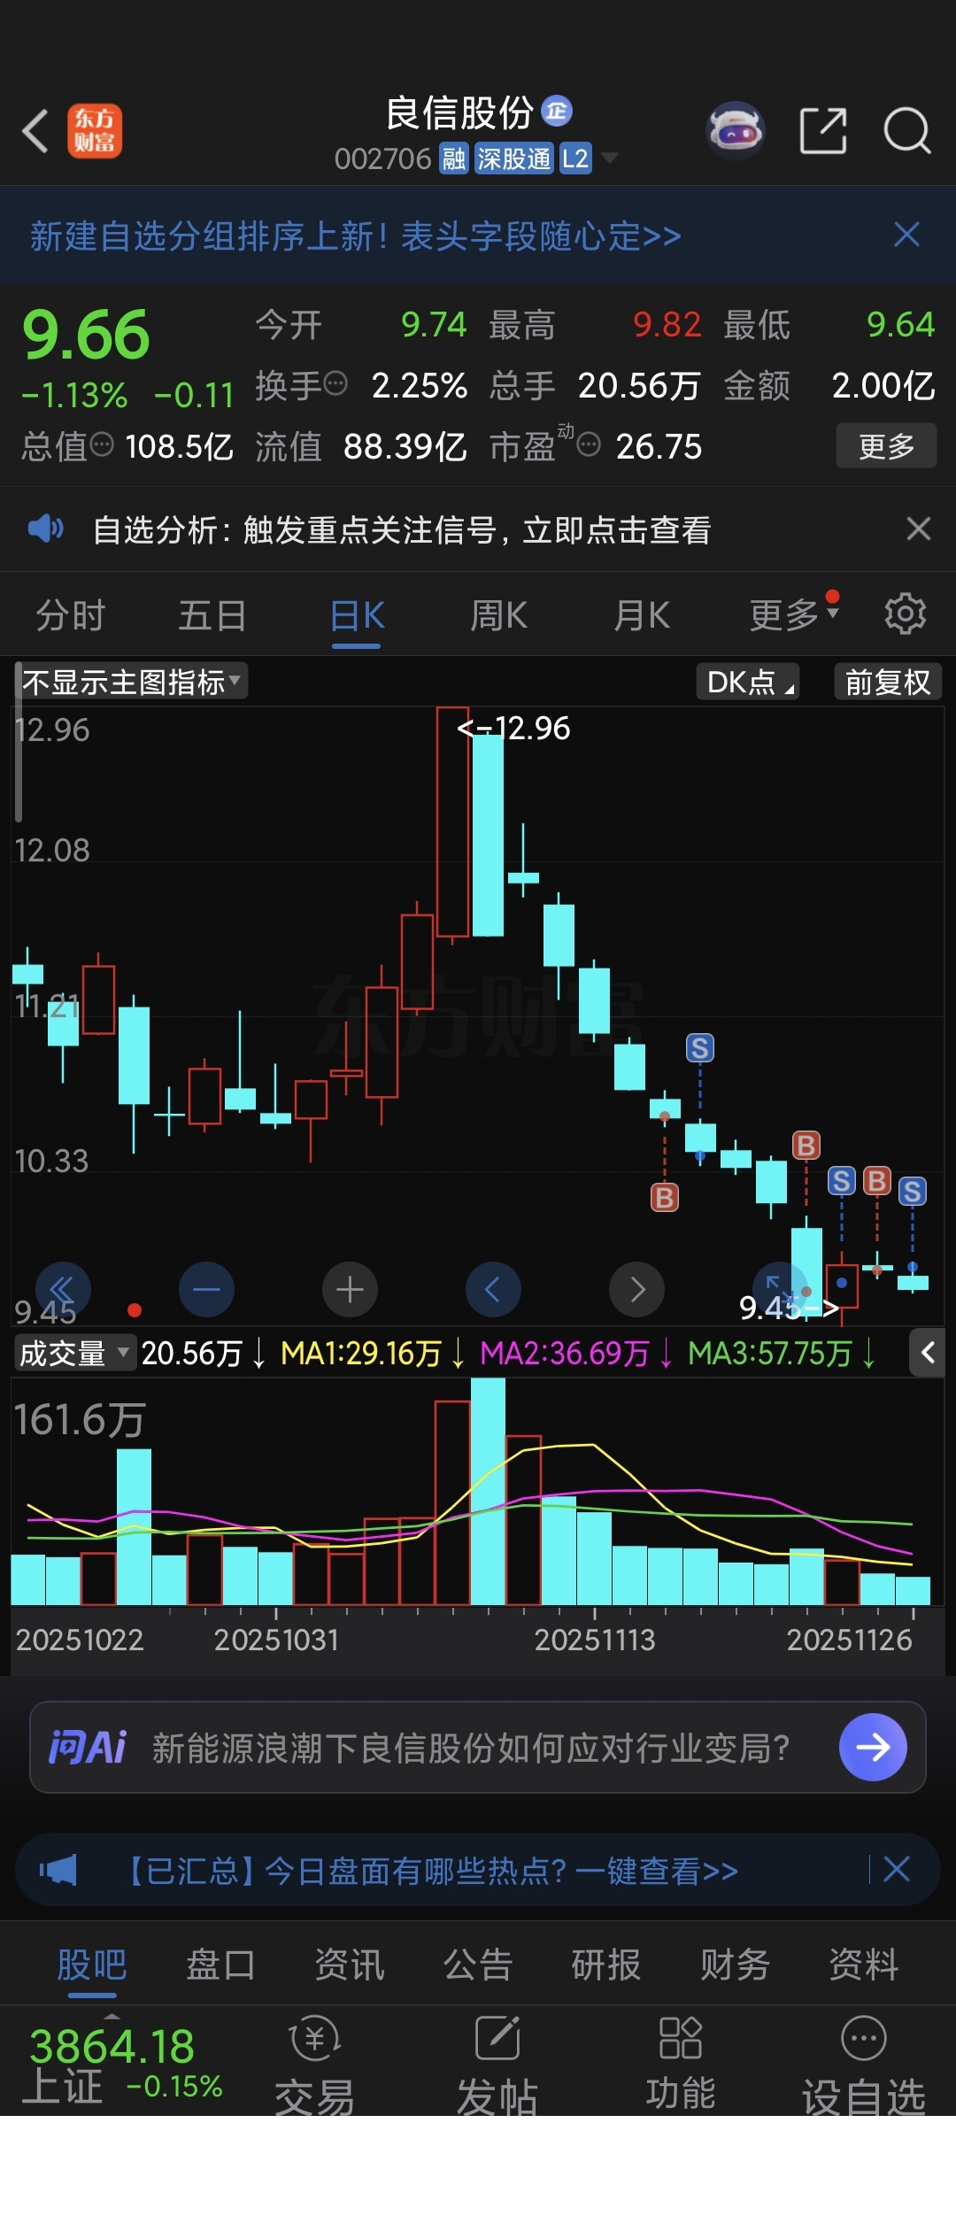The image size is (956, 2231).
Task: Tap the 设自选 watchlist icon
Action: pos(864,2065)
